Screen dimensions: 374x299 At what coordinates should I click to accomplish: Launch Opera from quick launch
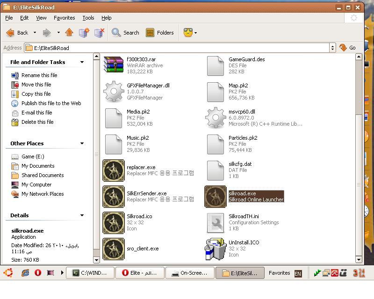tap(38, 273)
